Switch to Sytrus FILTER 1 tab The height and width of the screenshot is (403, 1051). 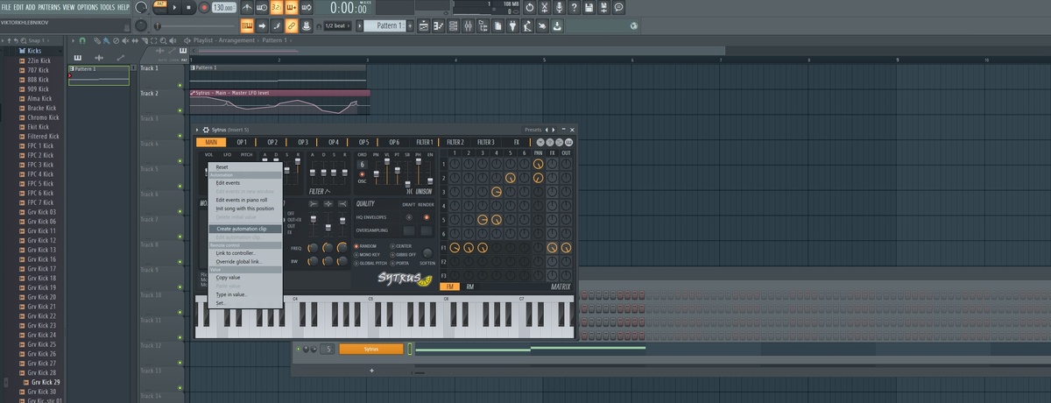[x=424, y=142]
